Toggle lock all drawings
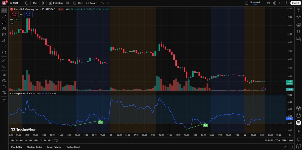 tap(4, 86)
